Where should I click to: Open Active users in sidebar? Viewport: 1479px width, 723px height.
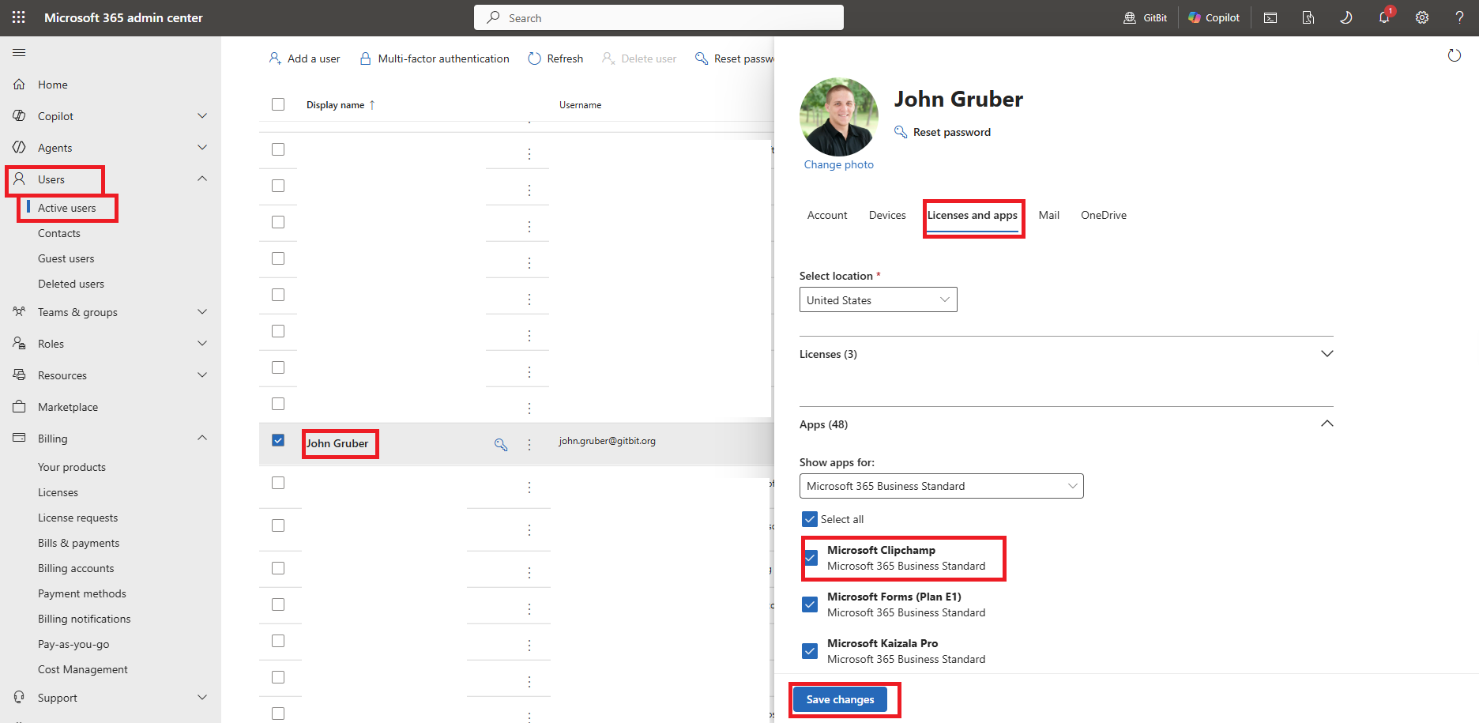(66, 208)
